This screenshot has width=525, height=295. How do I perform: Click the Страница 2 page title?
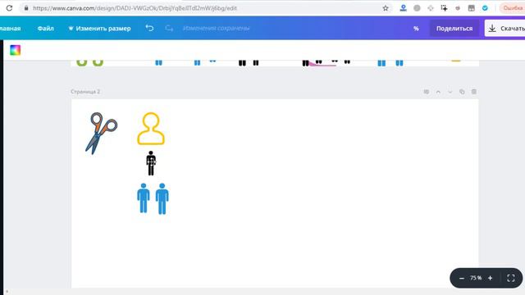click(x=85, y=92)
